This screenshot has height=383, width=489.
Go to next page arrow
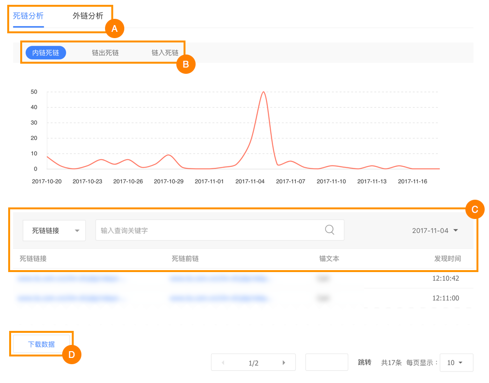[x=284, y=363]
